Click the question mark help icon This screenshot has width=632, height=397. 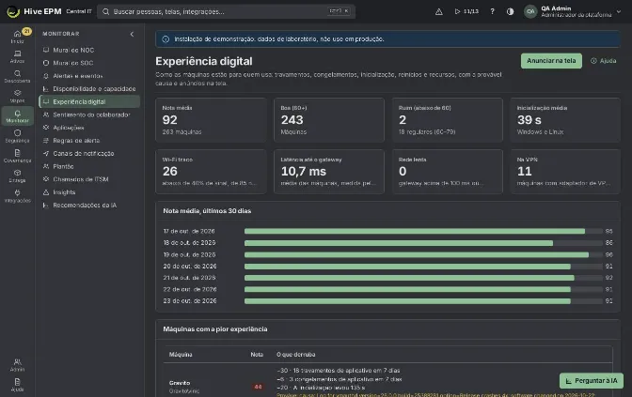click(492, 11)
